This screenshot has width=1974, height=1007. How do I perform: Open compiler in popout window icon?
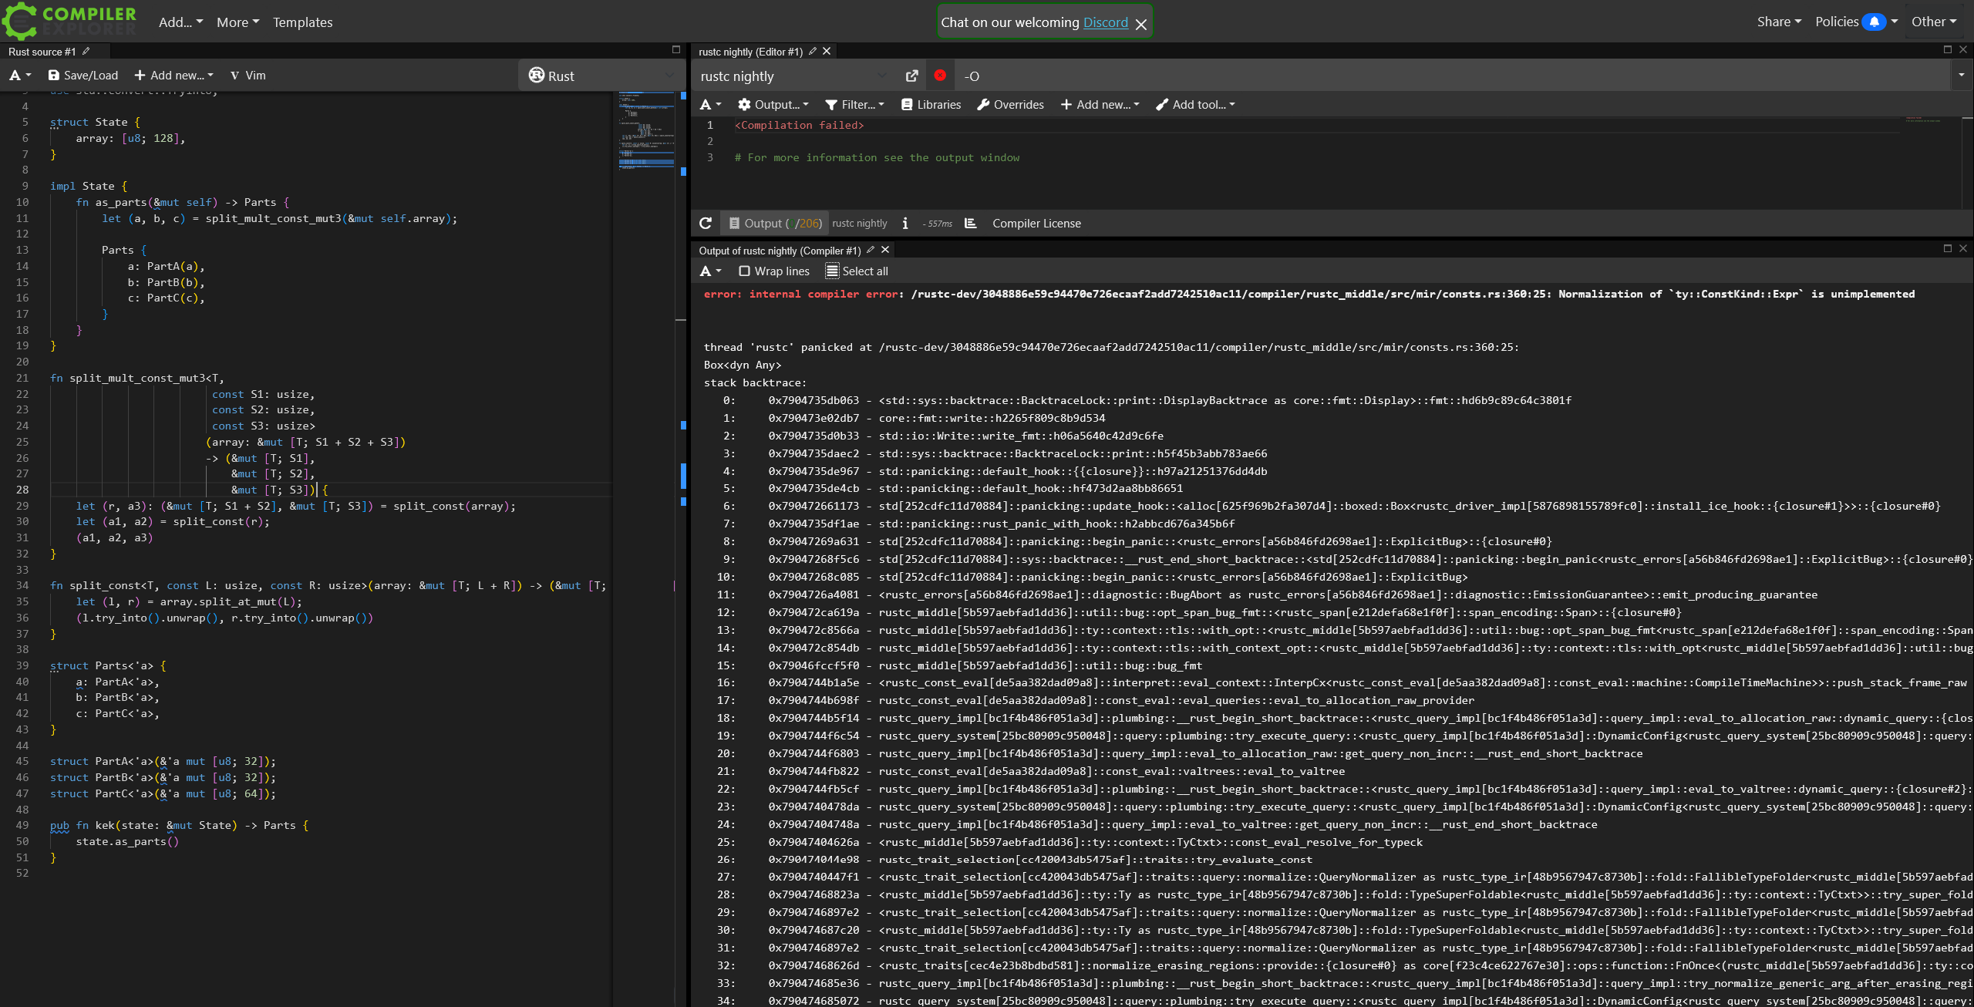pyautogui.click(x=912, y=76)
